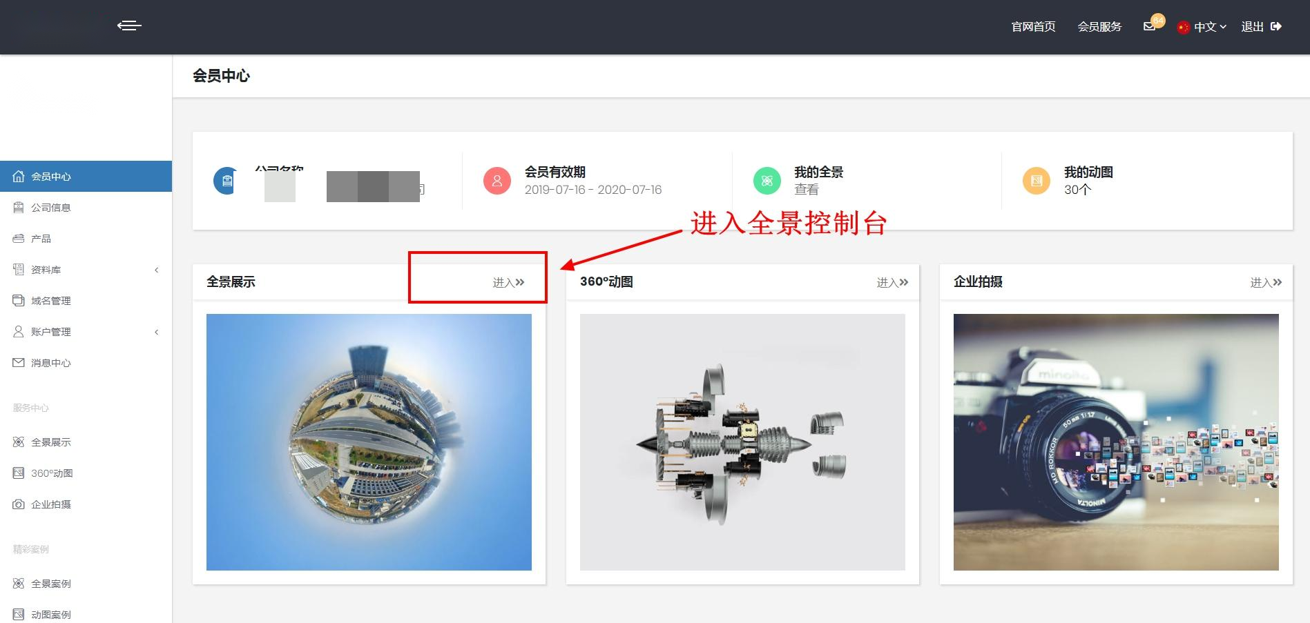Collapse the sidebar with the hamburger icon
Screen dimensions: 1310x623
pos(129,26)
